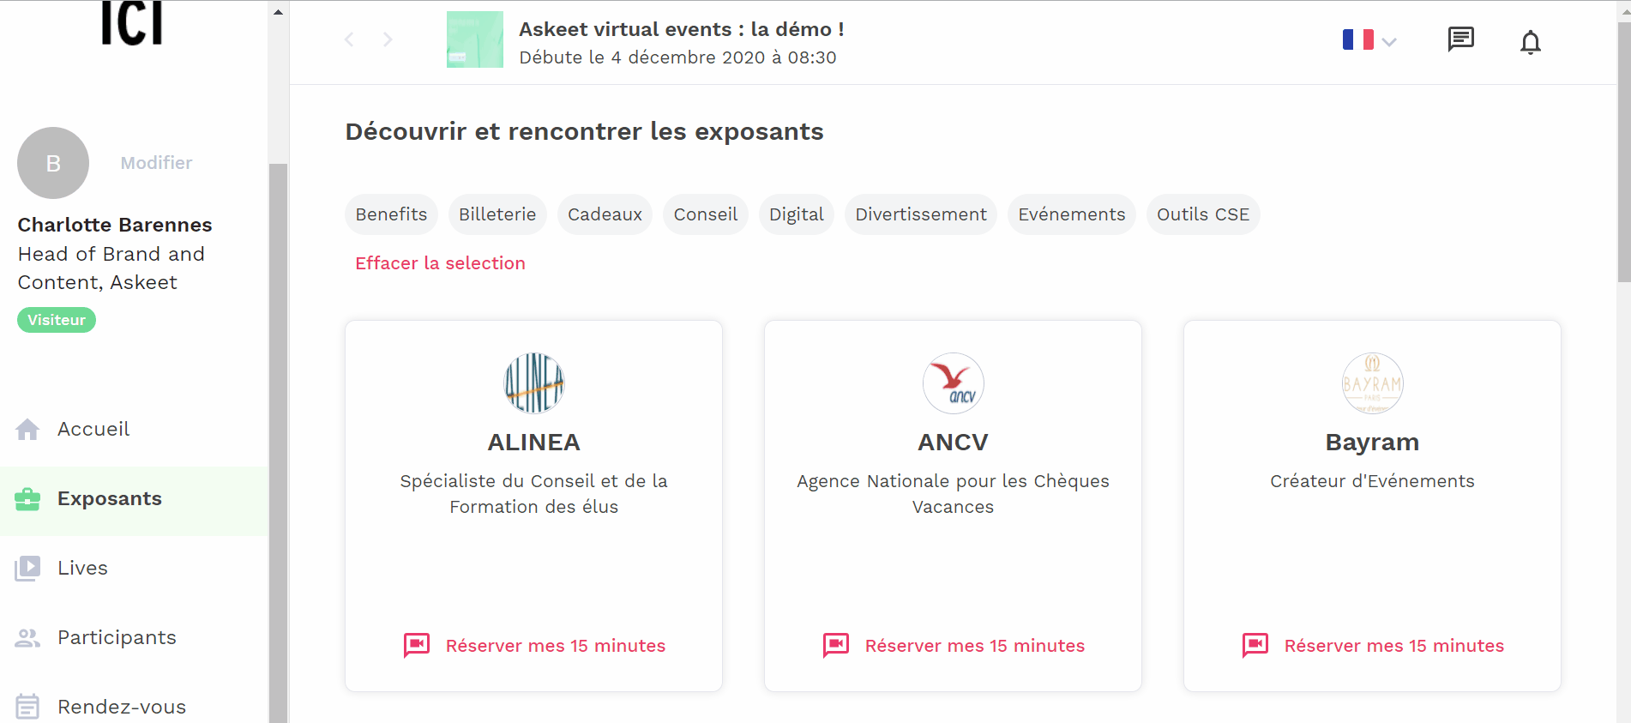Click the event thumbnail image in header
Screen dimensions: 1631x723
[x=475, y=39]
